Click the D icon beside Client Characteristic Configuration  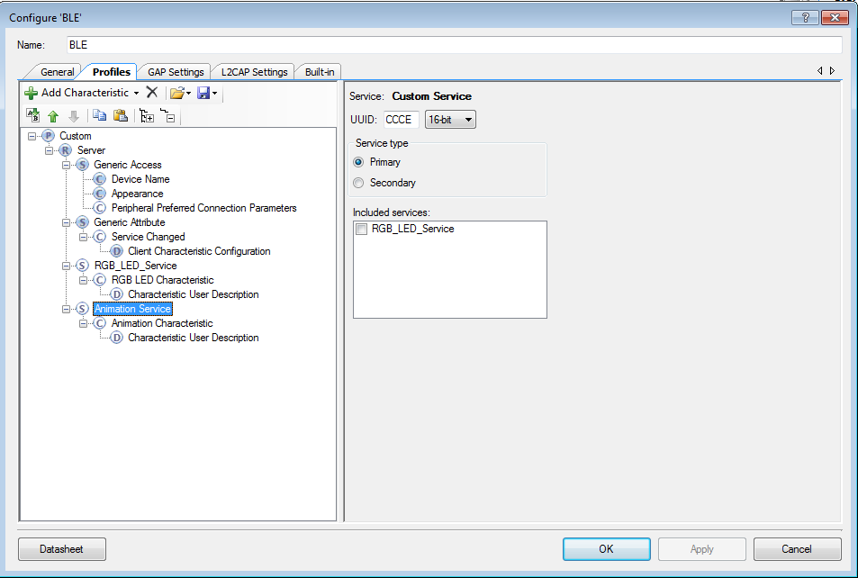[116, 251]
